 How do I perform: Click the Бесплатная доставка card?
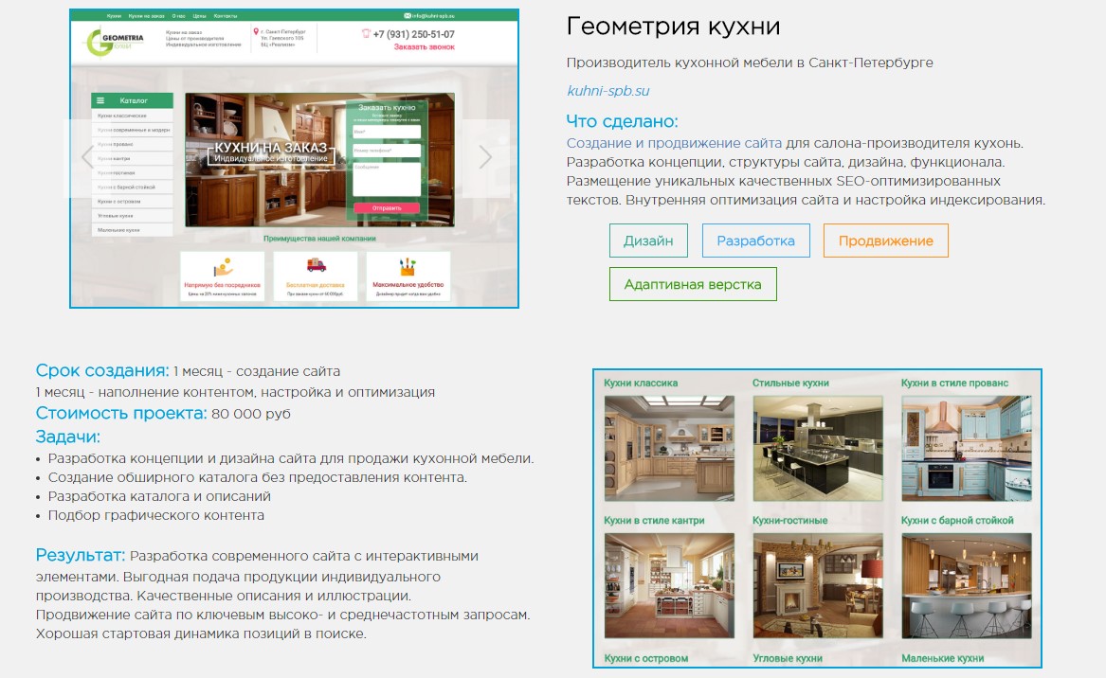click(316, 277)
